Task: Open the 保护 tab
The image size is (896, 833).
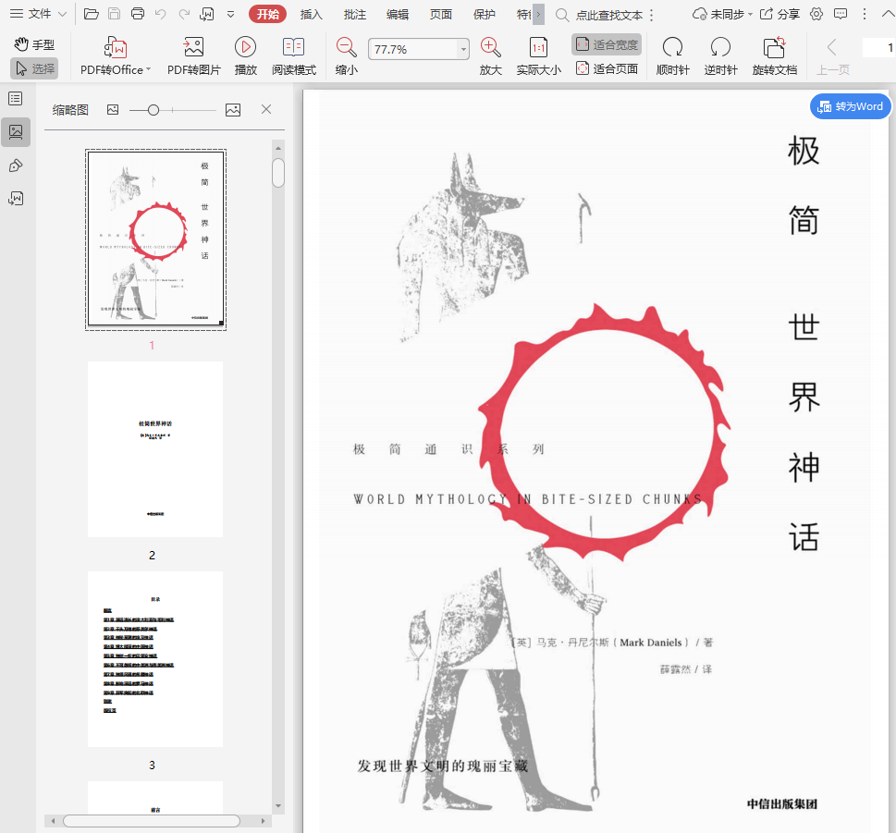Action: (484, 14)
